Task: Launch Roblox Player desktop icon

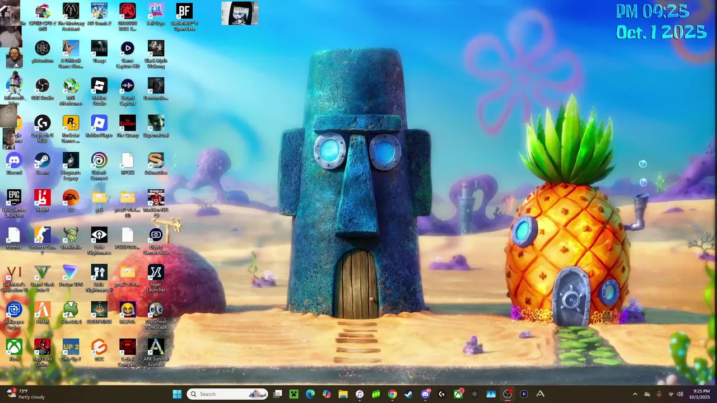Action: point(99,126)
